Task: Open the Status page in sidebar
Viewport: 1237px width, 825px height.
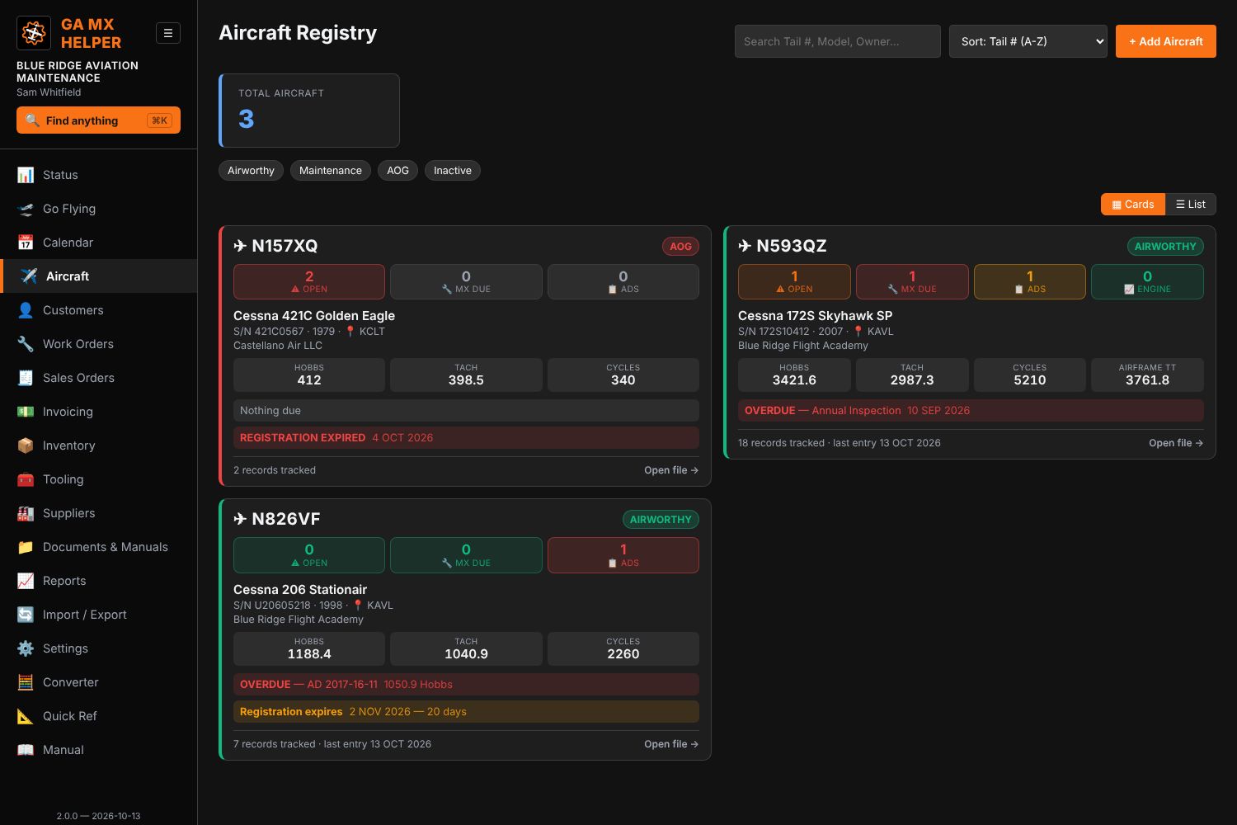Action: point(99,175)
